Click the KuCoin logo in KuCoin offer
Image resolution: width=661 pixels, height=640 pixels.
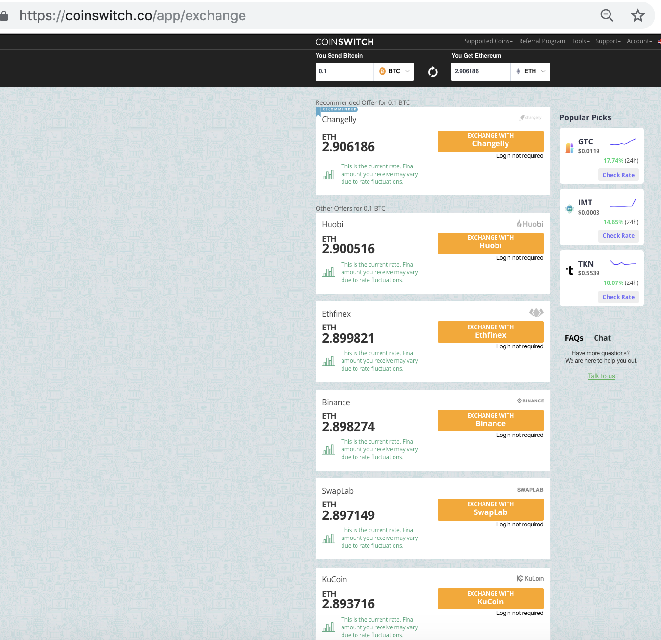coord(530,578)
